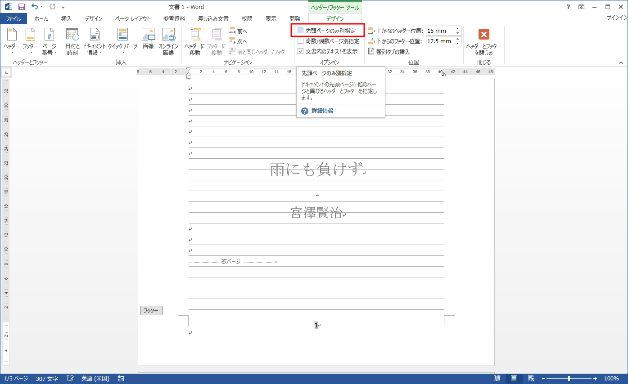This screenshot has height=384, width=628.
Task: Switch to the ホーム (Home) tab
Action: 41,18
